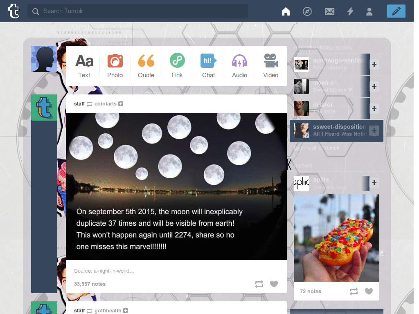Click the Search Tumblr field
This screenshot has width=419, height=314.
138,11
